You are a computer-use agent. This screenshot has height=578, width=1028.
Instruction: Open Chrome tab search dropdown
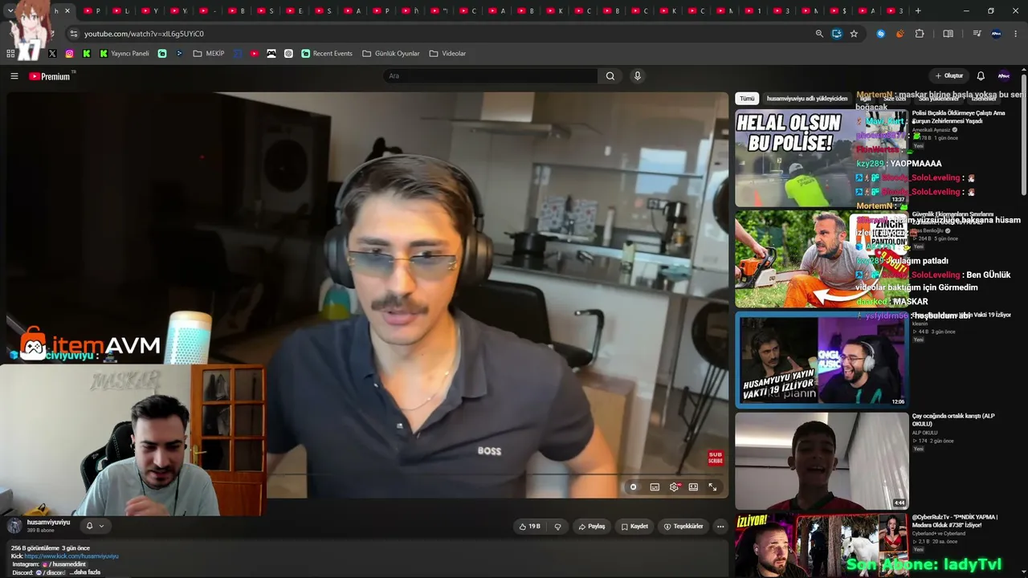tap(10, 10)
